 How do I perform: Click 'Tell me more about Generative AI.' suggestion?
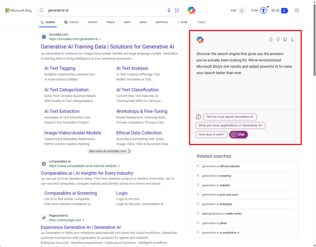[230, 117]
